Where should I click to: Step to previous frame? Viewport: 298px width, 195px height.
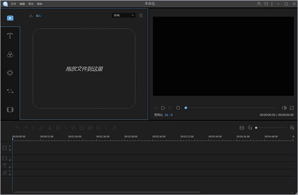pyautogui.click(x=156, y=108)
